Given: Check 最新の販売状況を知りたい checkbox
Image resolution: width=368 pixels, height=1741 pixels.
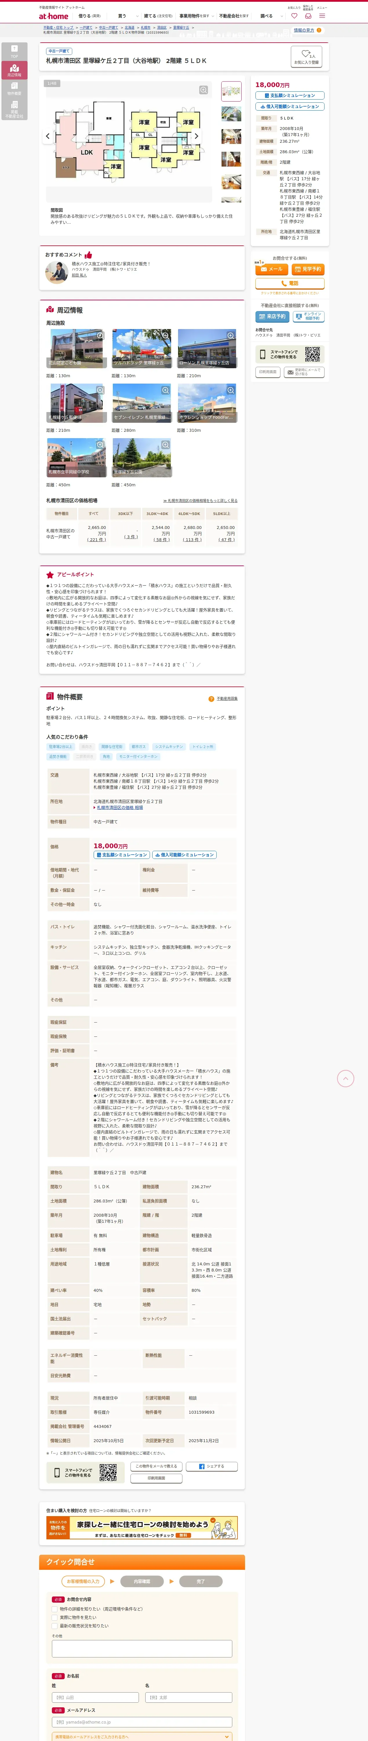Looking at the screenshot, I should pyautogui.click(x=55, y=1626).
